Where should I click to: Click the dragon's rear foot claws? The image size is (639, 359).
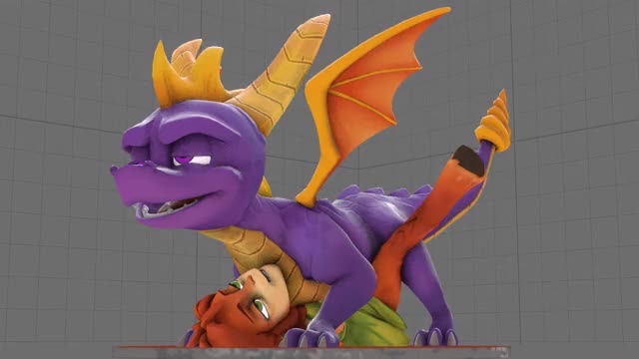pyautogui.click(x=435, y=337)
